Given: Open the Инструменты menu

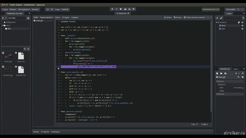Looking at the screenshot, I should point(24,10).
